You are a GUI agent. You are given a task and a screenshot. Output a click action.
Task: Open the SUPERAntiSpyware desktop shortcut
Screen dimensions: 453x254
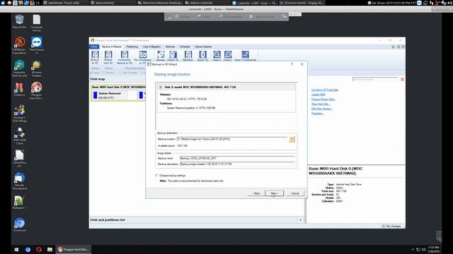pos(19,45)
